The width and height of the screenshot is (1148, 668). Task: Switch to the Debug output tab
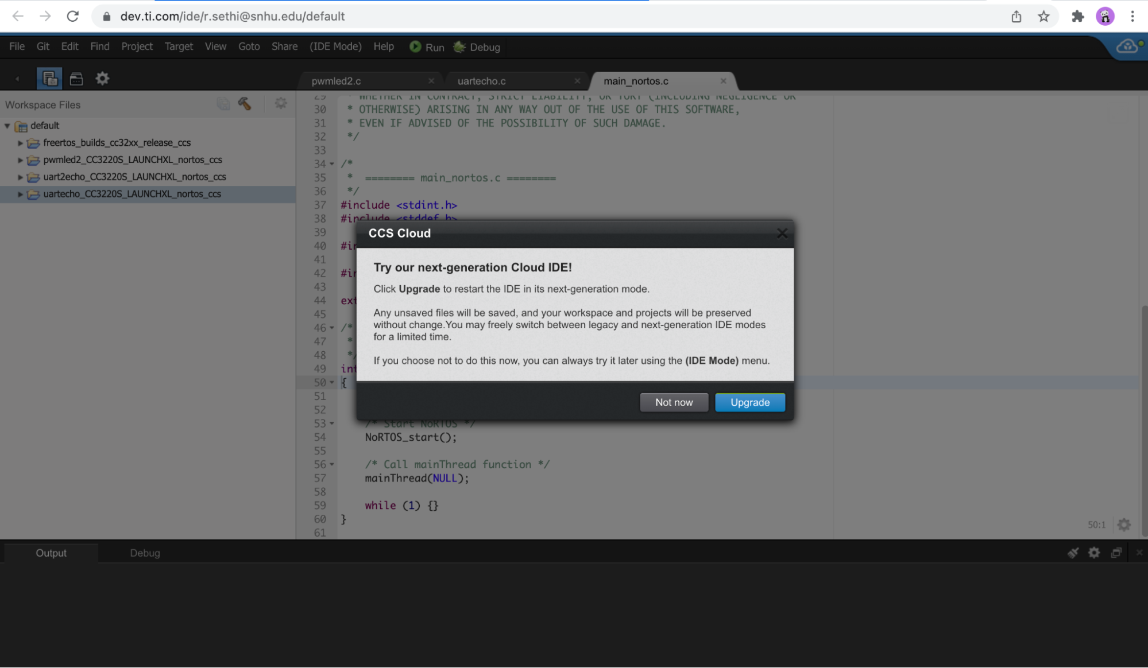pyautogui.click(x=145, y=553)
